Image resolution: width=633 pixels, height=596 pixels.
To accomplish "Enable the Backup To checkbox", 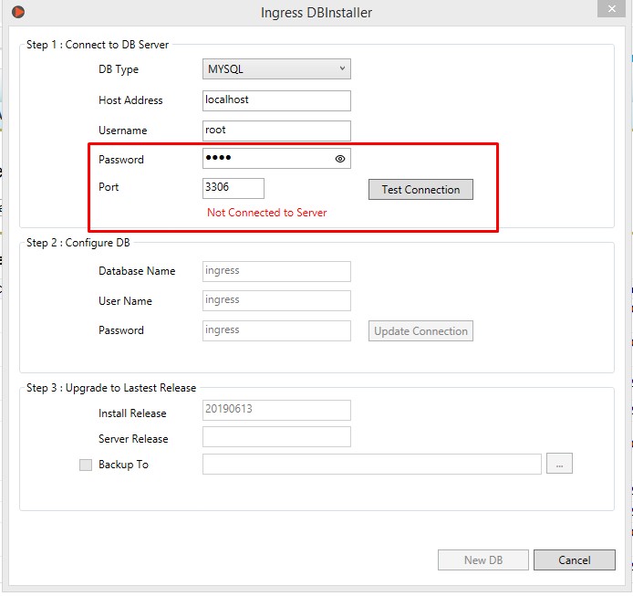I will [x=86, y=465].
